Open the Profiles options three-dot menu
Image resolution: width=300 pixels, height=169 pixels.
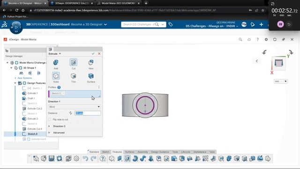(99, 87)
